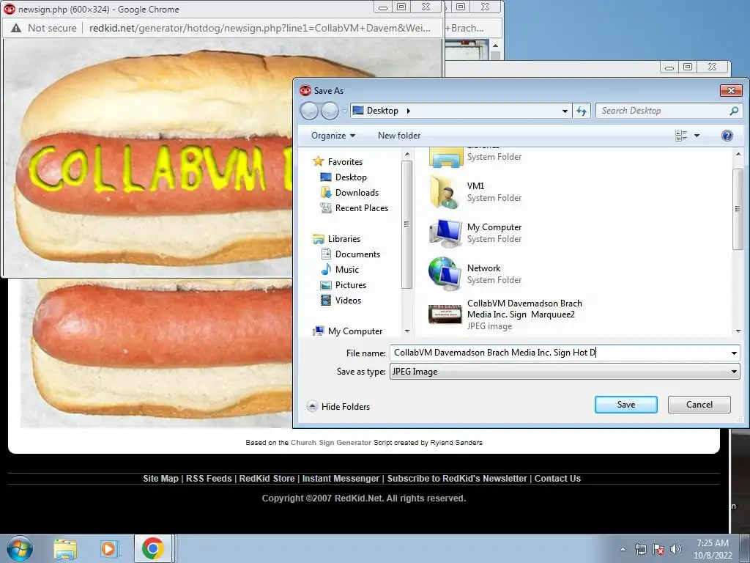Switch to Google Chrome on the taskbar
Image resolution: width=750 pixels, height=563 pixels.
click(x=152, y=548)
